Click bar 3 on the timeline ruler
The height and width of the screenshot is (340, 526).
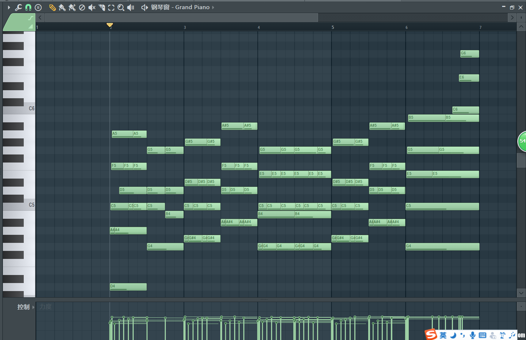click(x=185, y=27)
